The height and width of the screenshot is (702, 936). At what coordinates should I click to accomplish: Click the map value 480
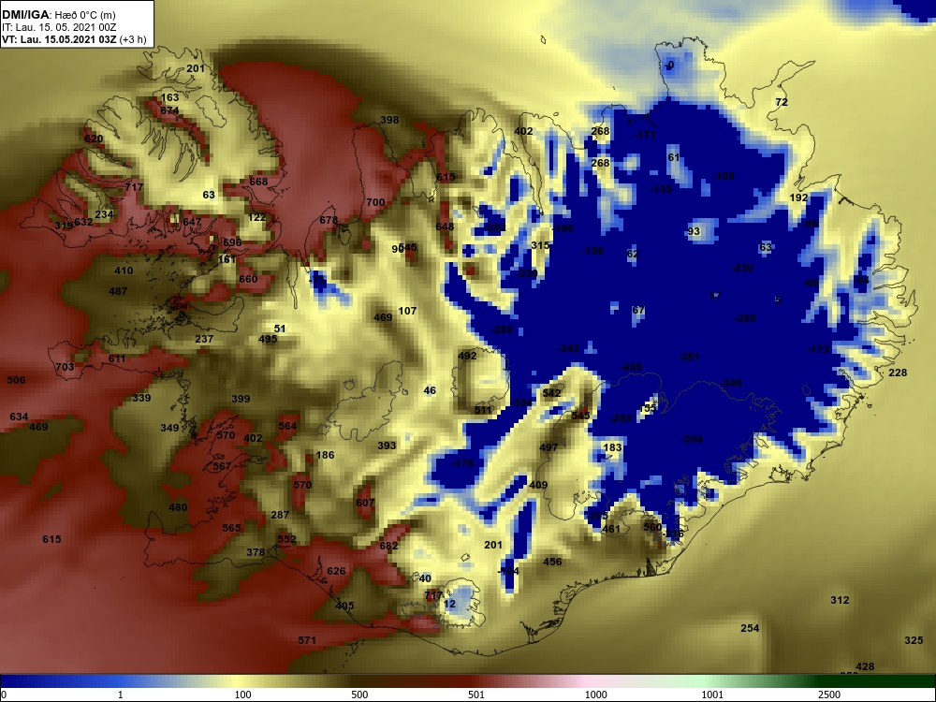pyautogui.click(x=178, y=507)
